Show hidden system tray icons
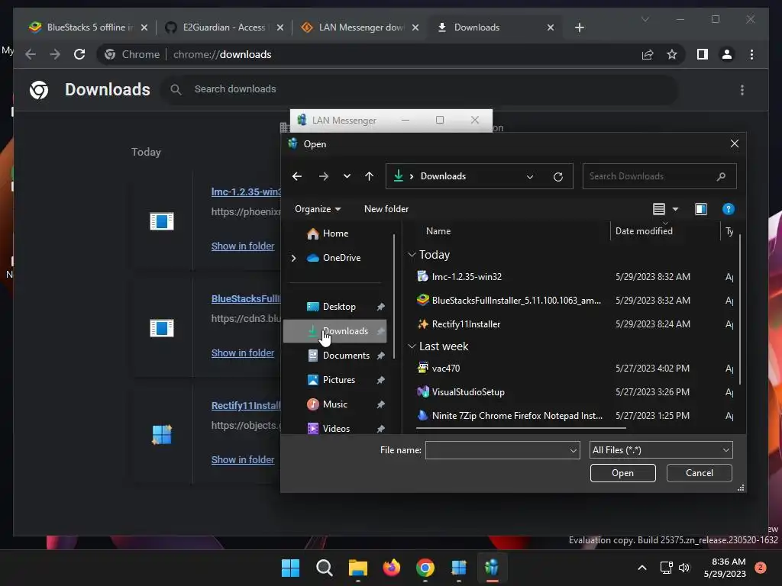The width and height of the screenshot is (782, 586). pyautogui.click(x=641, y=568)
